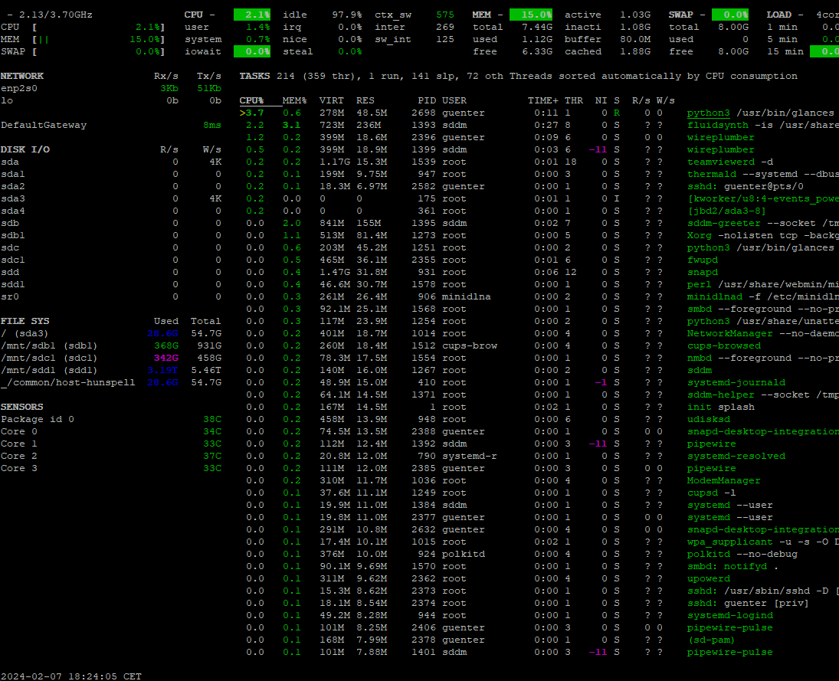
Task: Click the 2.1% CPU highlighted value
Action: point(252,15)
